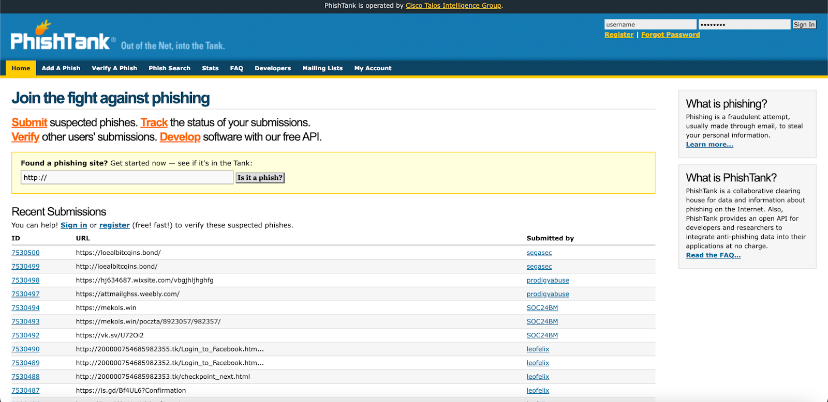Screen dimensions: 828x402
Task: Open submission ID 7530499
Action: point(25,267)
